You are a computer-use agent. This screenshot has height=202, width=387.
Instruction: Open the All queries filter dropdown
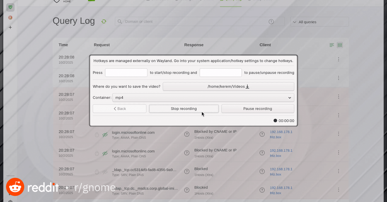319,22
